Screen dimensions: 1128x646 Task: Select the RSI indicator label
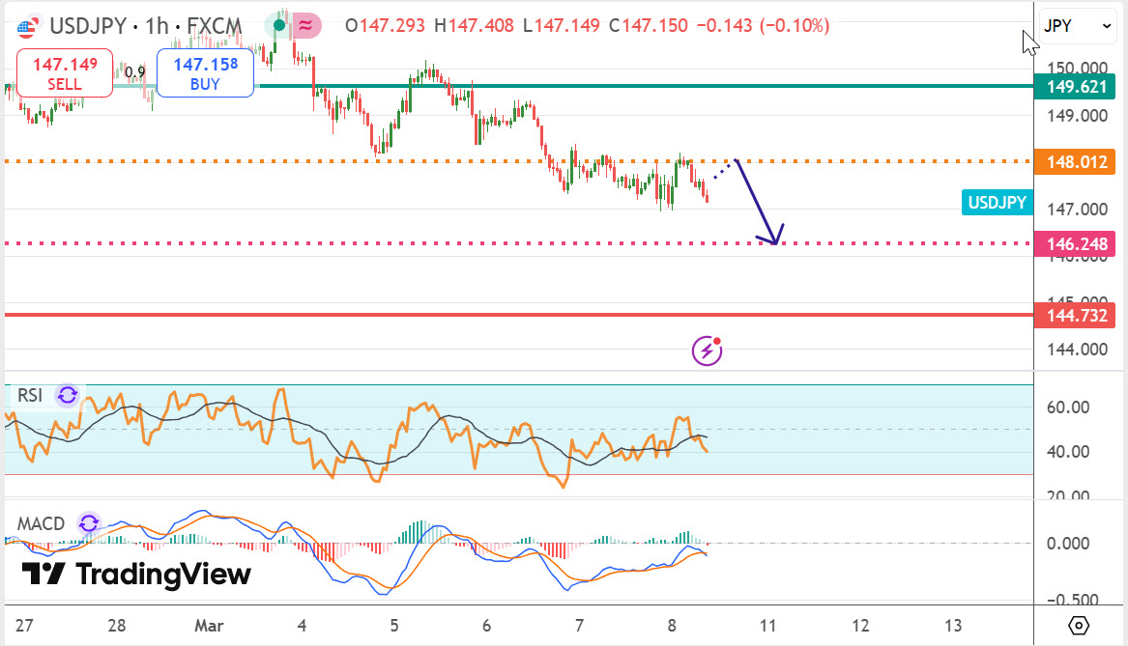(30, 394)
